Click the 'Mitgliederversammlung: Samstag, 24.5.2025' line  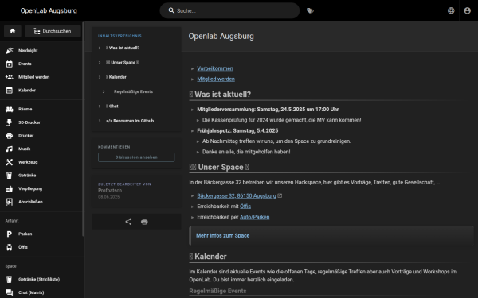point(268,110)
